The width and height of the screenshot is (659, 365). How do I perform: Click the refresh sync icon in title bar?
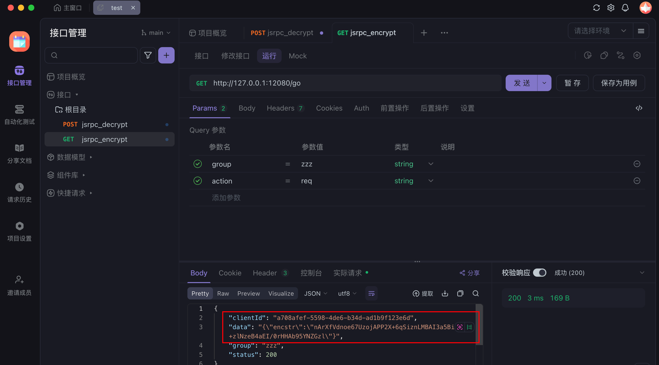[x=597, y=8]
